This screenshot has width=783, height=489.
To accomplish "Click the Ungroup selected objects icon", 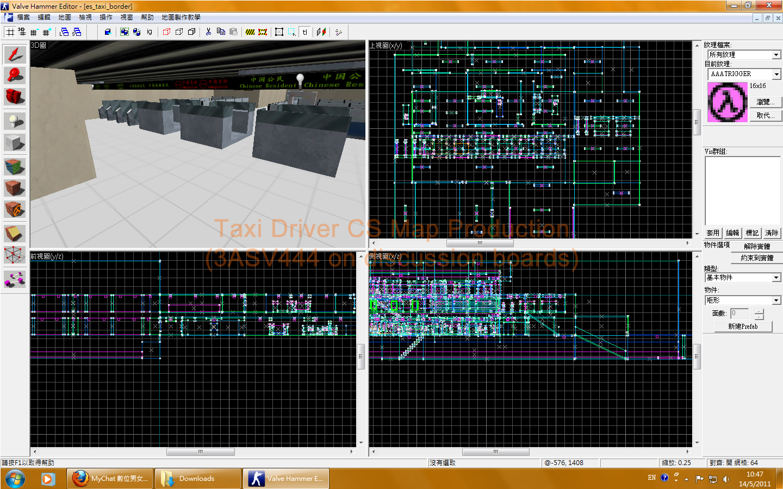I will (137, 32).
